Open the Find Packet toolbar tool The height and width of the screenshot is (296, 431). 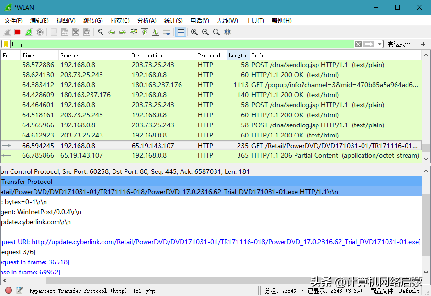(100, 32)
